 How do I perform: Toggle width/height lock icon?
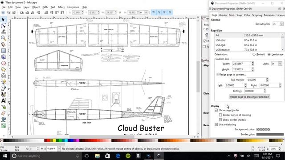(120, 12)
